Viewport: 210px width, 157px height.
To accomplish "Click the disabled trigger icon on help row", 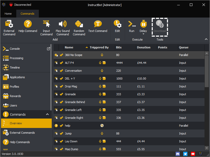I will [x=102, y=126].
